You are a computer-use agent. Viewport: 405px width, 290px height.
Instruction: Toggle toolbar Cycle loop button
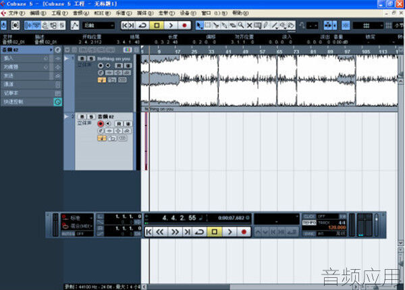click(x=142, y=25)
